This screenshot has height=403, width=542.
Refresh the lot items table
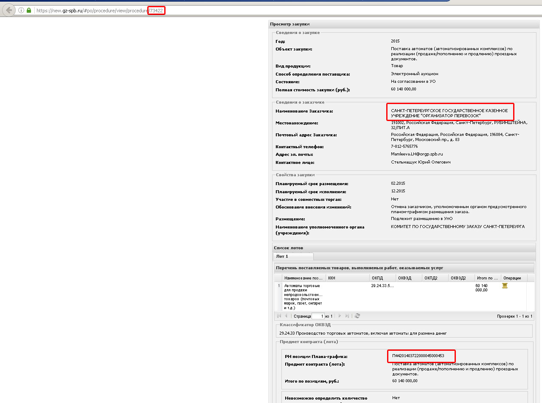point(357,316)
